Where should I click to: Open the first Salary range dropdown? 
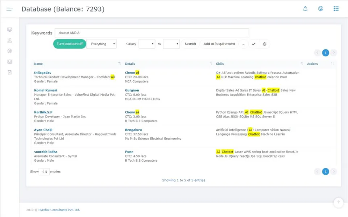[146, 43]
